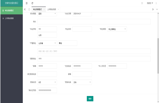Collapse the sidebar with the menu toggle icon
Screen dimensions: 159x103
[26, 3]
